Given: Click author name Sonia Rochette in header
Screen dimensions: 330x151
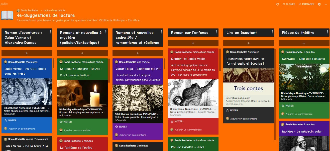Looking at the screenshot, I should click(x=29, y=10).
